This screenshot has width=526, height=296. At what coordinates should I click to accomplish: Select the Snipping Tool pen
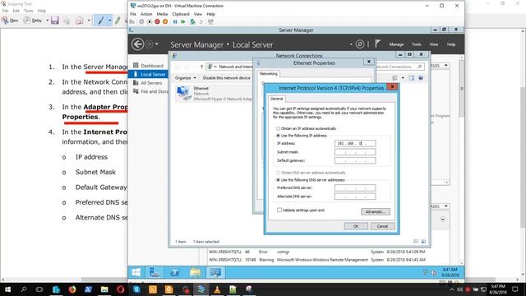[x=100, y=21]
